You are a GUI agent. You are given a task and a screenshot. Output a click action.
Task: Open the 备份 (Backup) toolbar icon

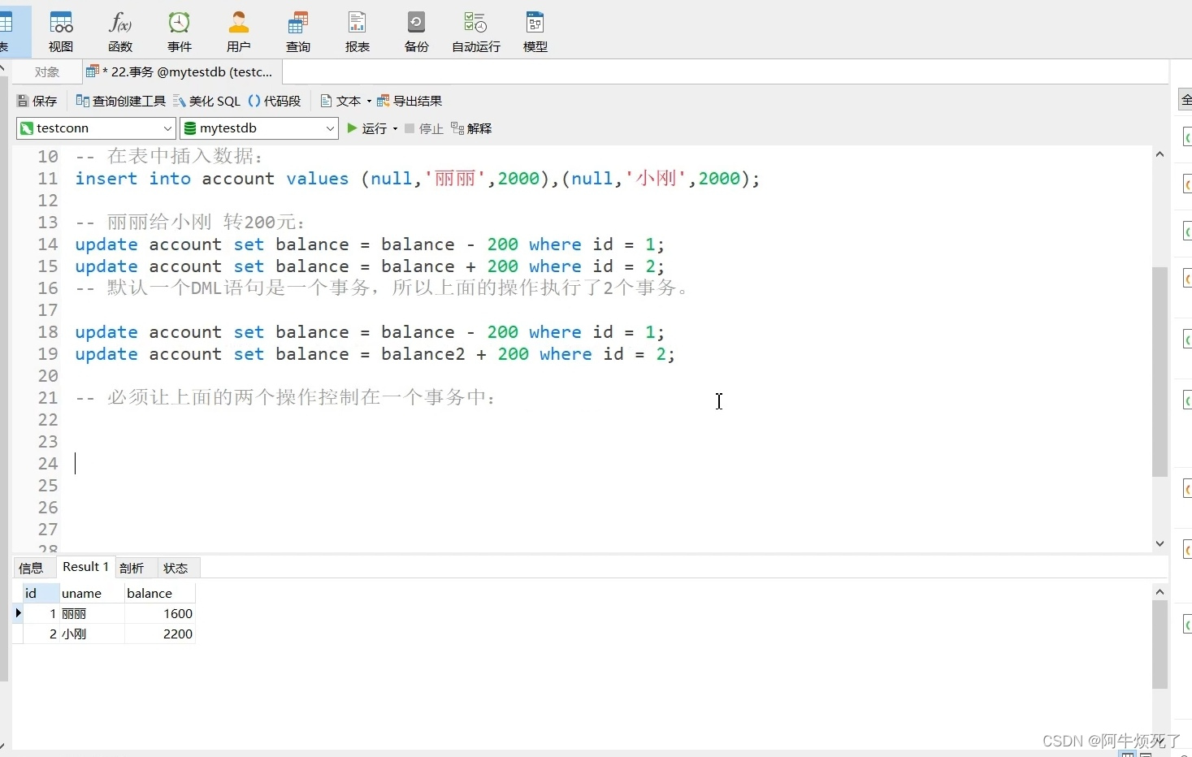(417, 31)
